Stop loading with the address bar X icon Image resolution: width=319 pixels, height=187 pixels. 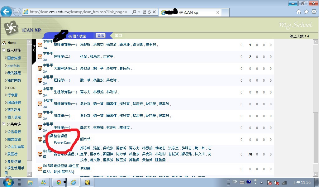154,12
